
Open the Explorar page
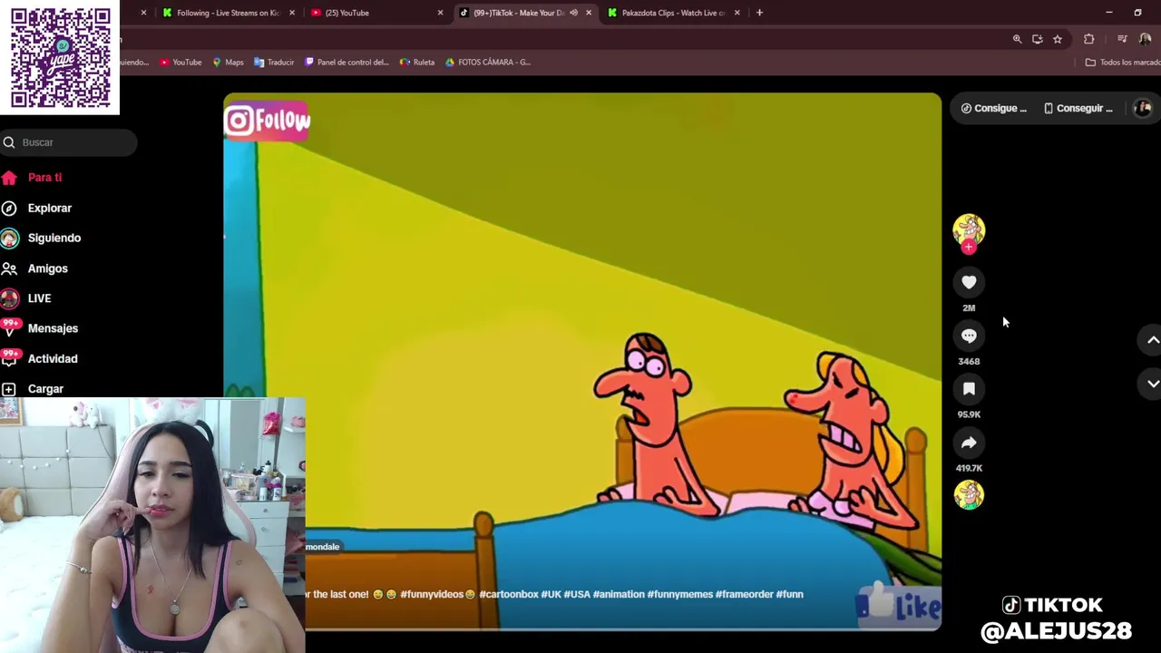point(49,208)
